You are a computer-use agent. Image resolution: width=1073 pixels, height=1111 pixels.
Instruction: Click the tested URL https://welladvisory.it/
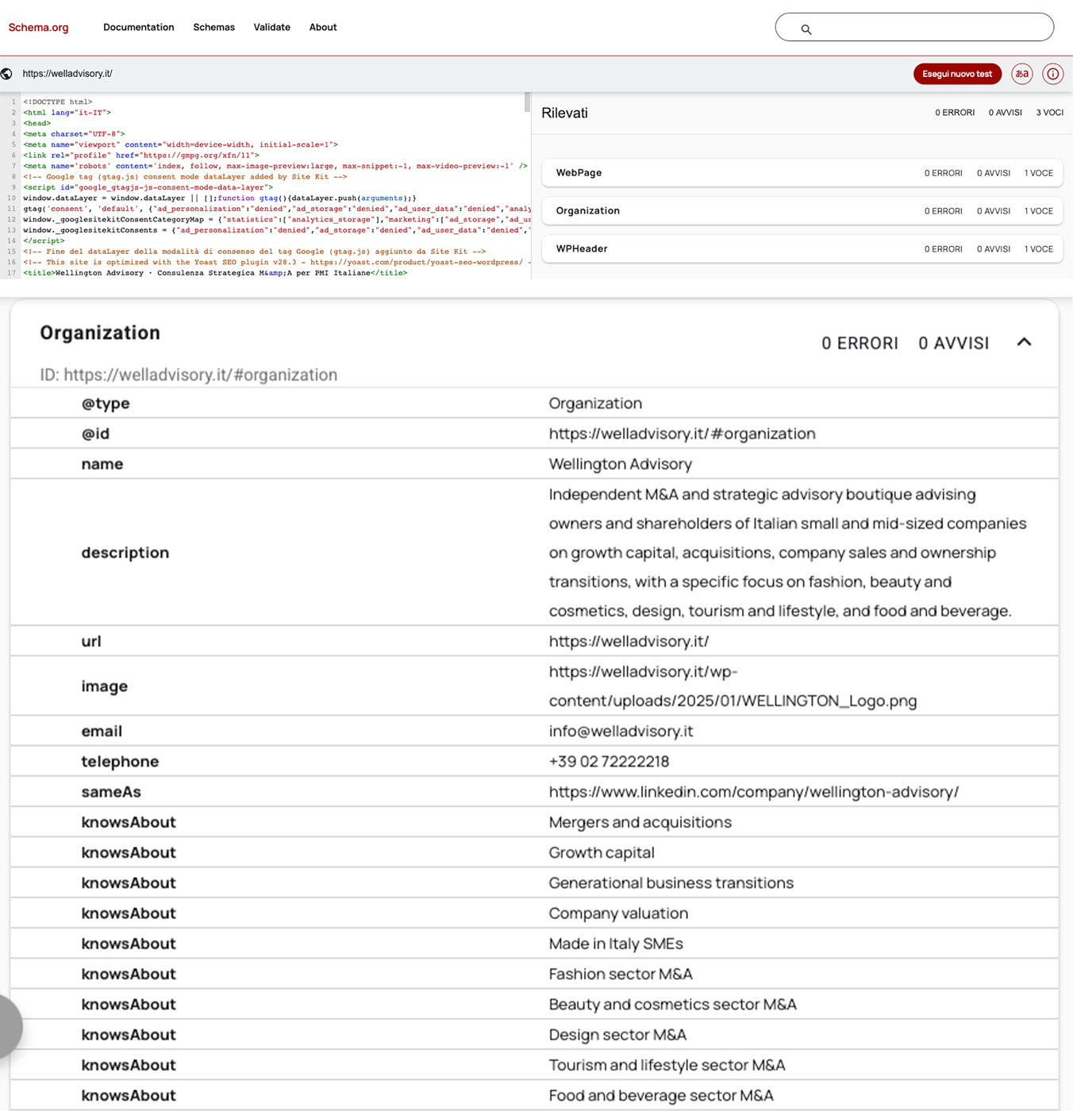point(67,74)
